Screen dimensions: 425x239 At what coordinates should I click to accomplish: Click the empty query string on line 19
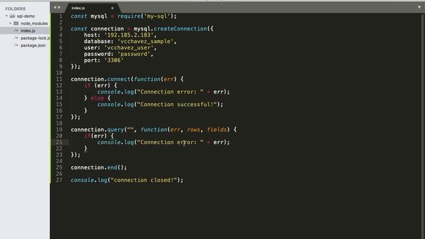point(130,129)
